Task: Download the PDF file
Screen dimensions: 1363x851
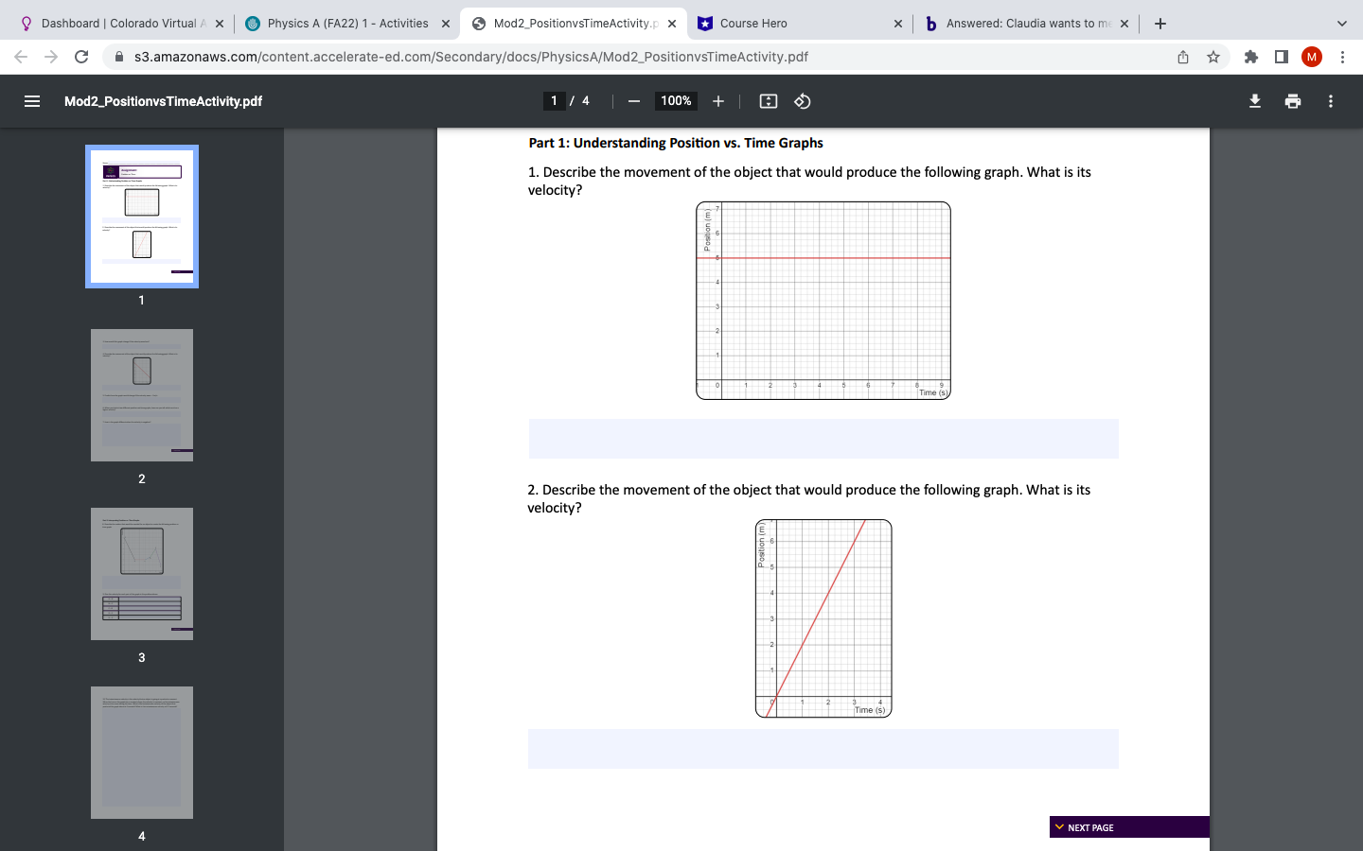Action: point(1254,101)
